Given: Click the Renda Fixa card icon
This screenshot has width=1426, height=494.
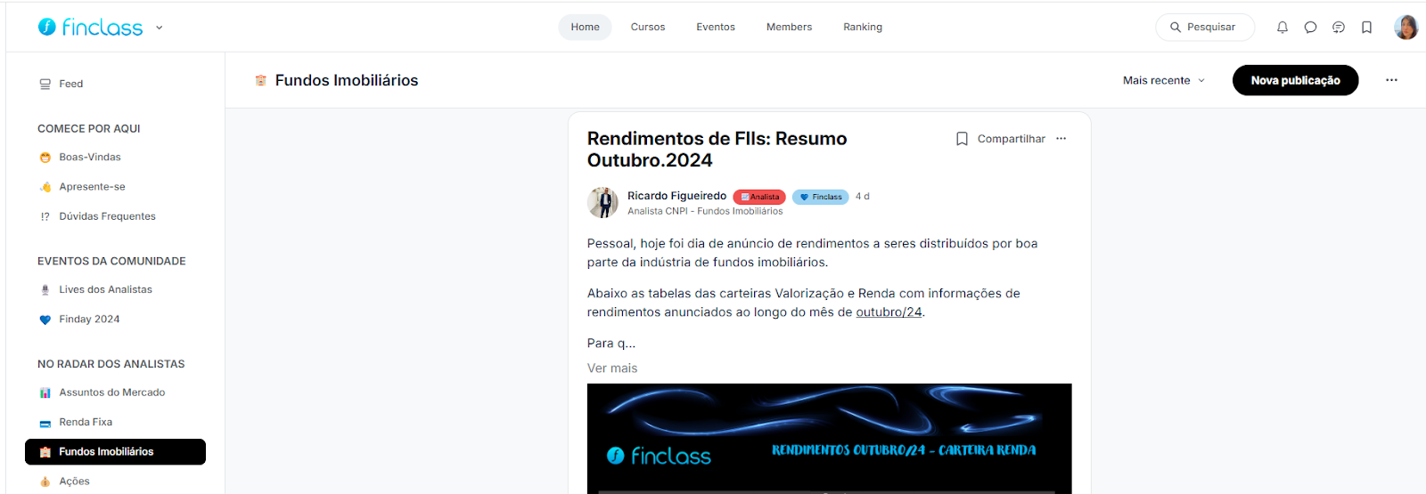Looking at the screenshot, I should (x=45, y=423).
